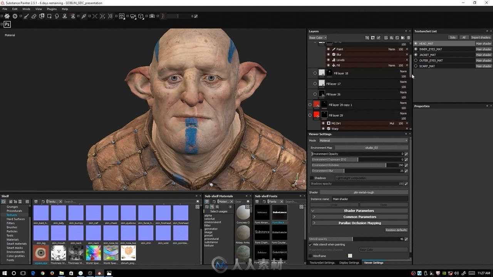This screenshot has height=277, width=493.
Task: Click the Iray render camera icon
Action: (x=152, y=16)
